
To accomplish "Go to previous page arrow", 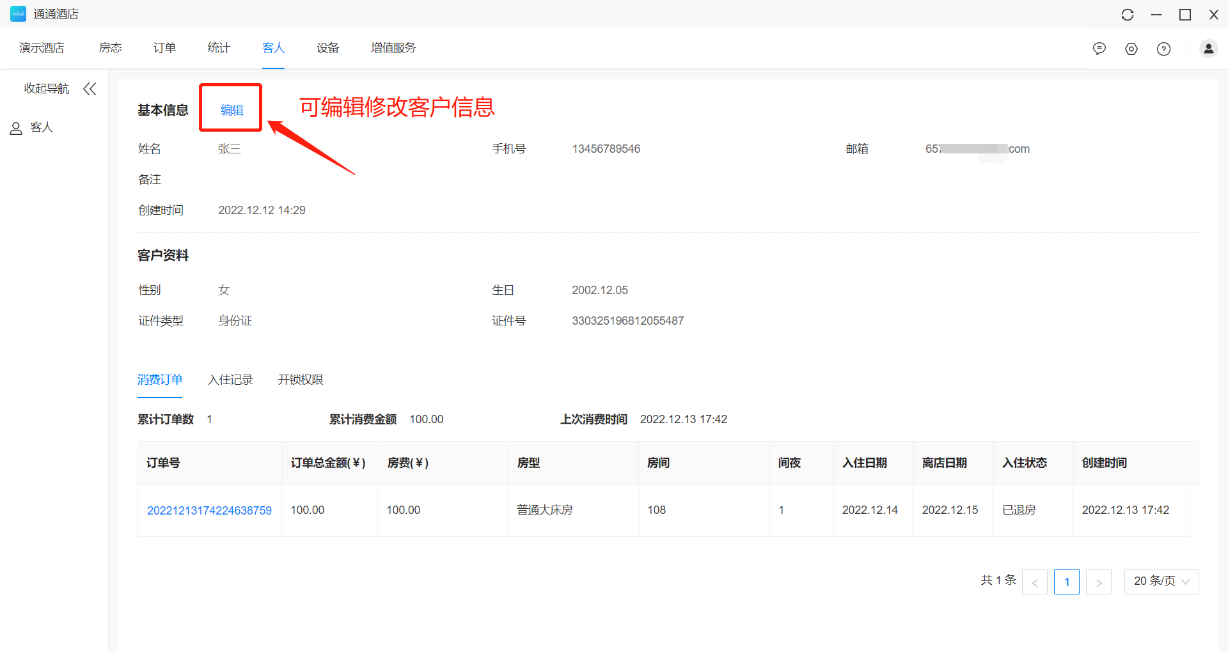I will [1034, 582].
